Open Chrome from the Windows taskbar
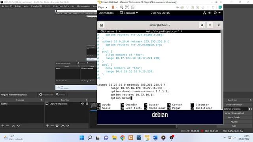 [x=123, y=138]
